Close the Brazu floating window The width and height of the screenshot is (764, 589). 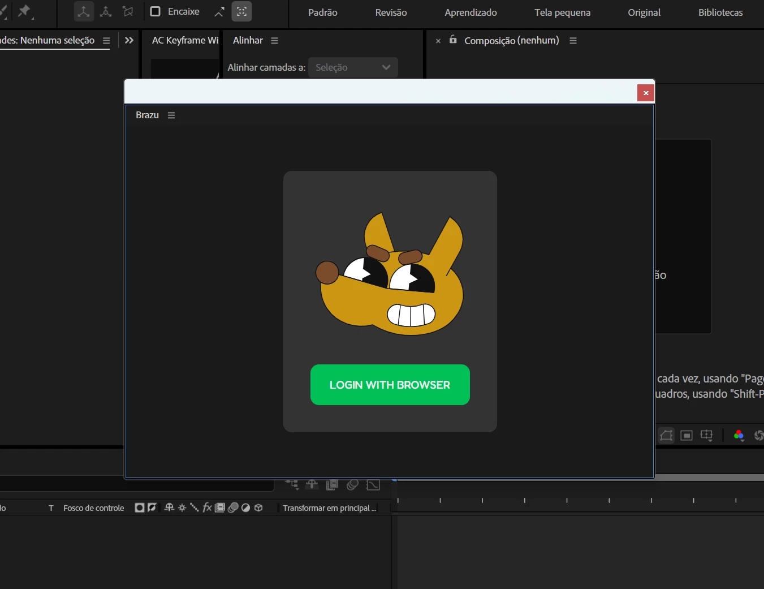[x=646, y=93]
